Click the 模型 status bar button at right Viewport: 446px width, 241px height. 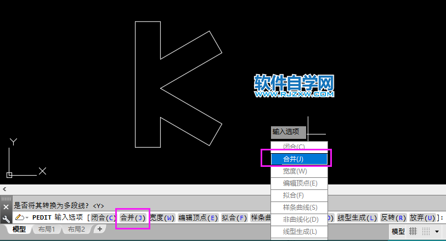[x=398, y=232]
